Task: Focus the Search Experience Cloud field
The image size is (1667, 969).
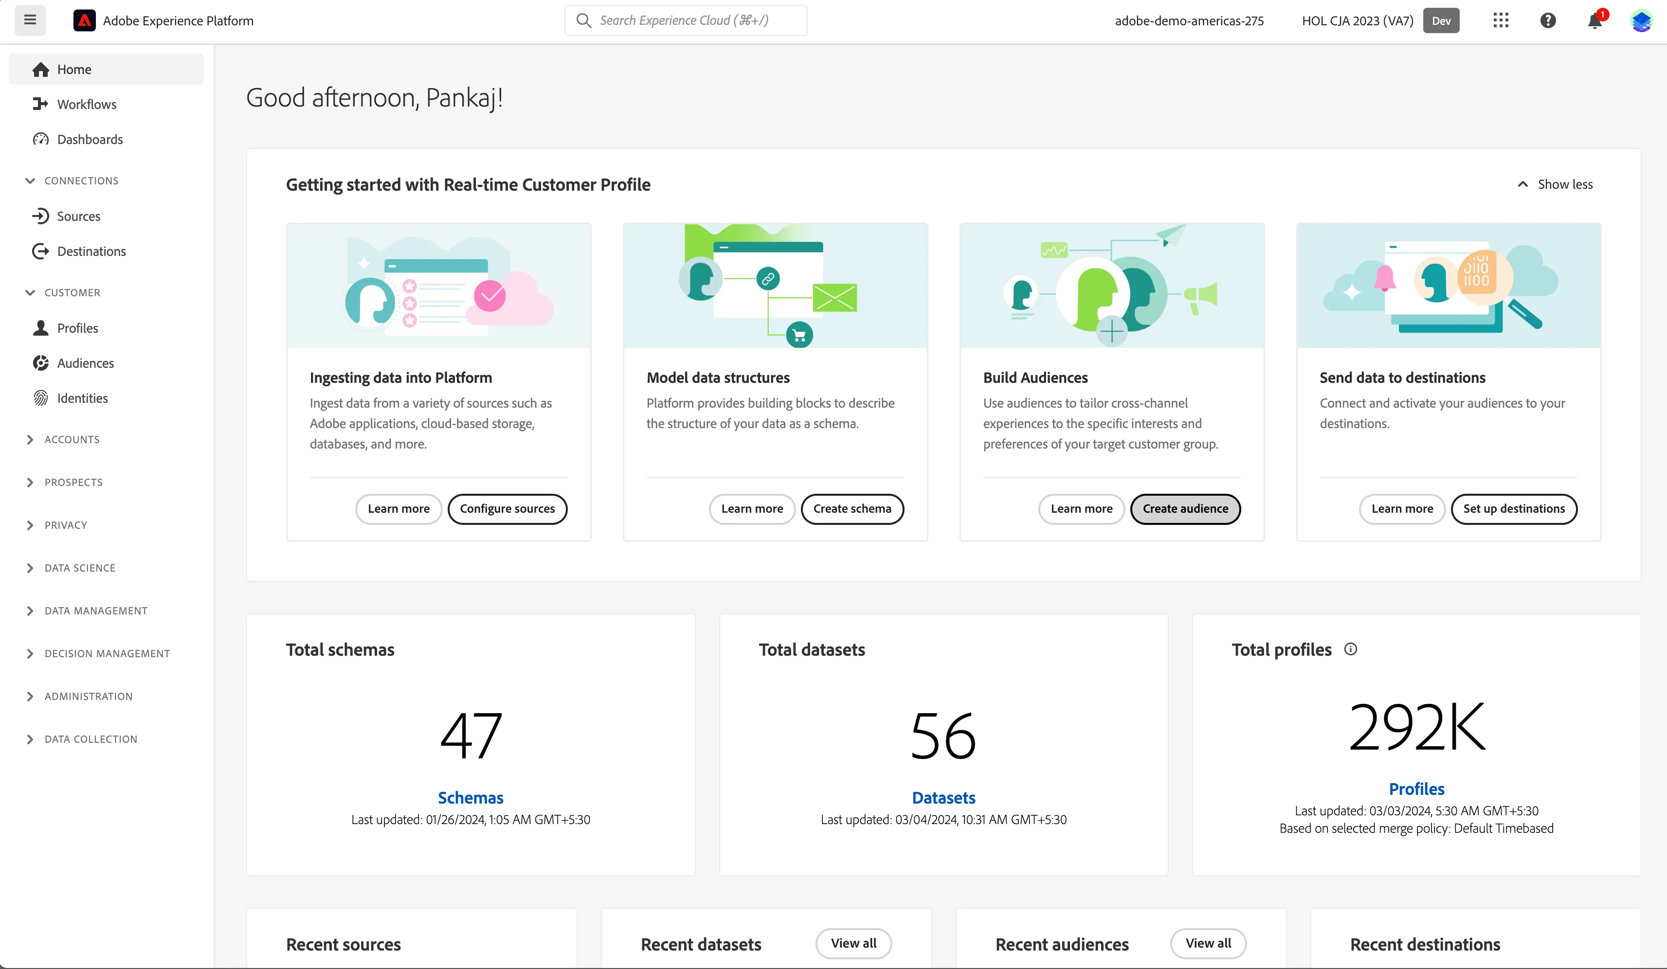Action: pos(685,20)
